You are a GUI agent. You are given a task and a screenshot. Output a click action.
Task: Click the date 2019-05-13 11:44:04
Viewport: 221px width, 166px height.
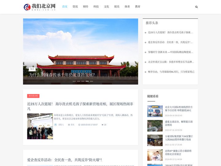click(x=173, y=159)
